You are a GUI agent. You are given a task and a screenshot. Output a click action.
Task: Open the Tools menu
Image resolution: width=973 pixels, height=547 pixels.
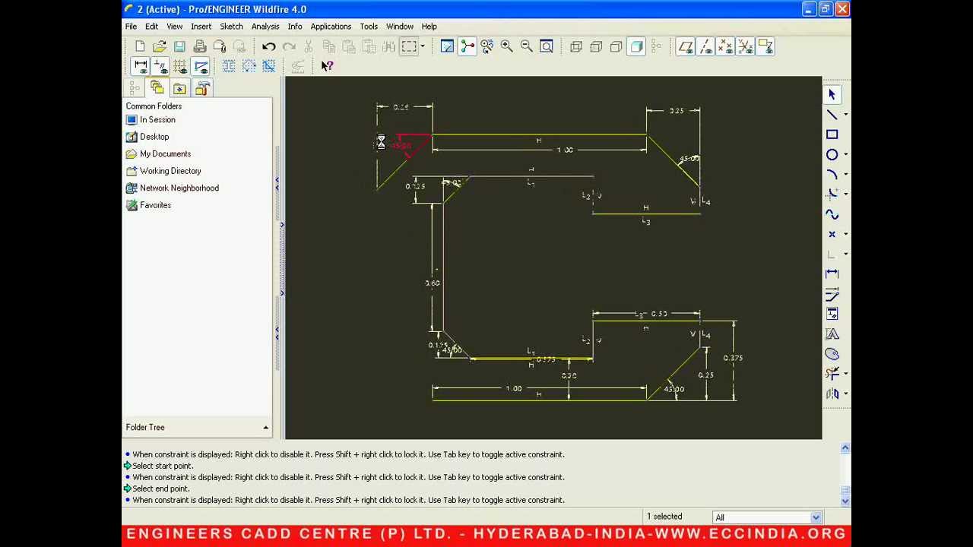point(369,27)
